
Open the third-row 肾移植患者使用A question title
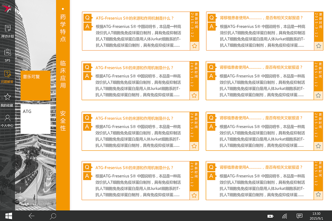click(x=261, y=118)
